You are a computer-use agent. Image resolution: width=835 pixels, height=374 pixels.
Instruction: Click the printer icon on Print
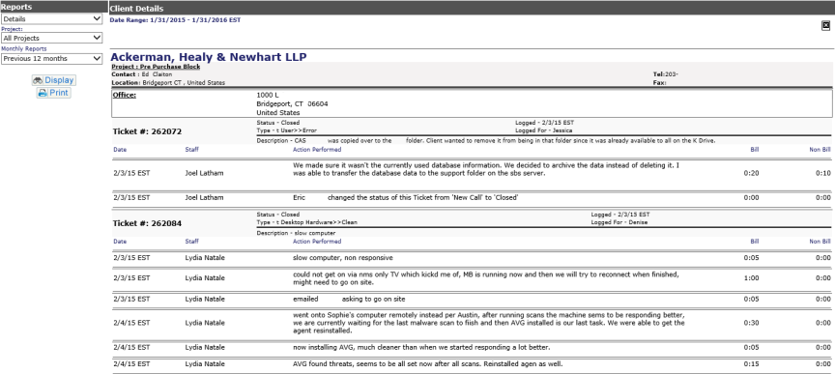pyautogui.click(x=43, y=93)
